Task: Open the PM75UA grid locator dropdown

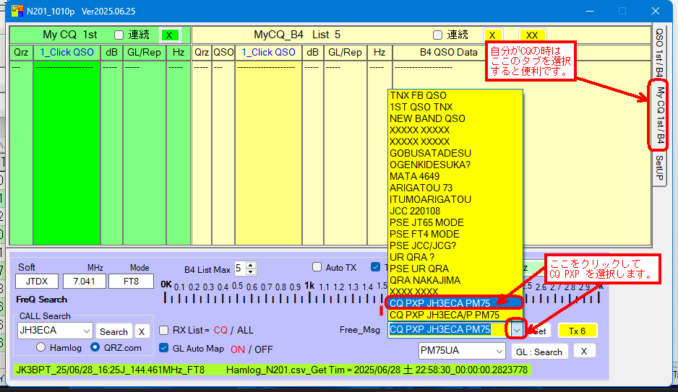Action: [499, 352]
